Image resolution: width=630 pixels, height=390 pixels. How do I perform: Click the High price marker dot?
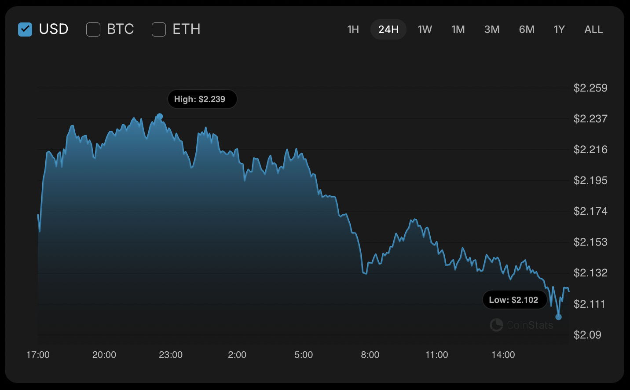pyautogui.click(x=160, y=117)
